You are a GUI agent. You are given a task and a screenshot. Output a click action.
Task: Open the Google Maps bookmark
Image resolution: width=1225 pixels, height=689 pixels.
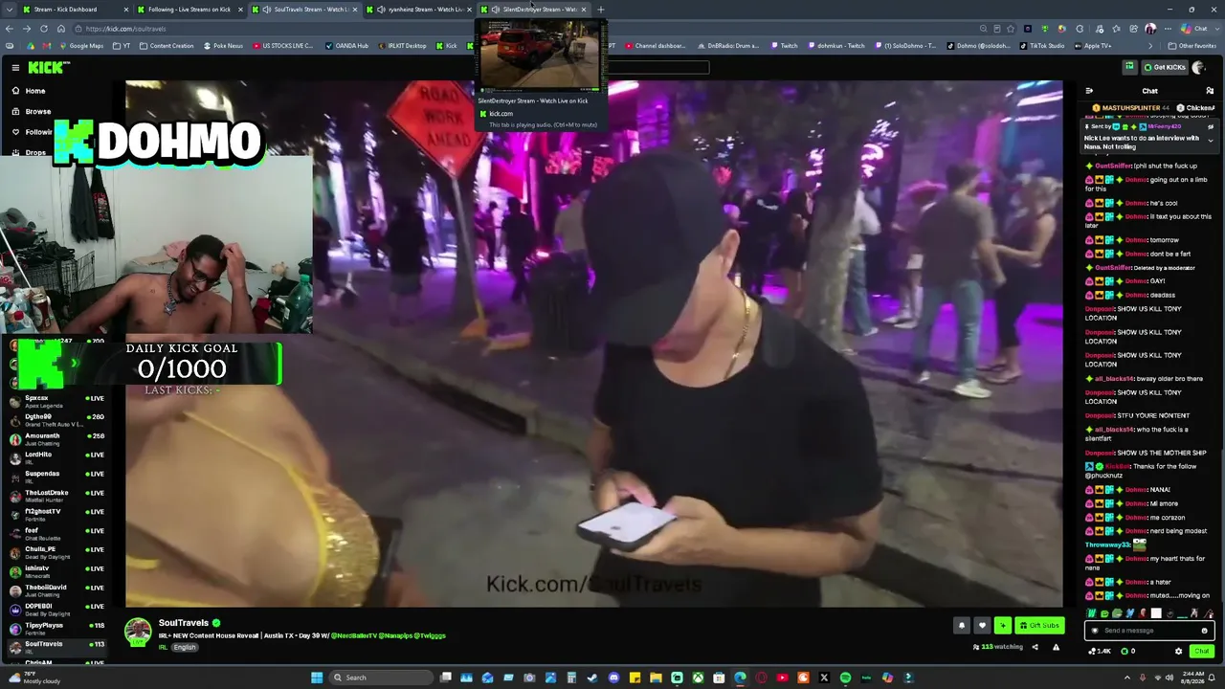(80, 46)
